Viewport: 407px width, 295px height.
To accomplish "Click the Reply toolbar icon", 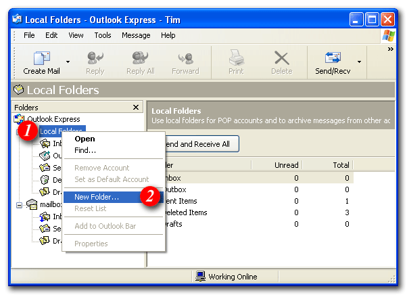I will point(95,59).
